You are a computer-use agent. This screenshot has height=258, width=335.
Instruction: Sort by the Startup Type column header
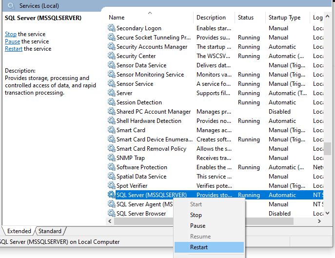tap(288, 18)
